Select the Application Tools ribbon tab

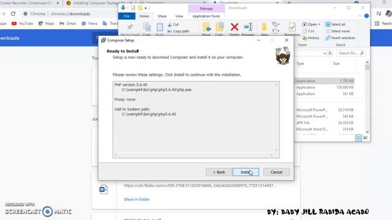pos(206,16)
